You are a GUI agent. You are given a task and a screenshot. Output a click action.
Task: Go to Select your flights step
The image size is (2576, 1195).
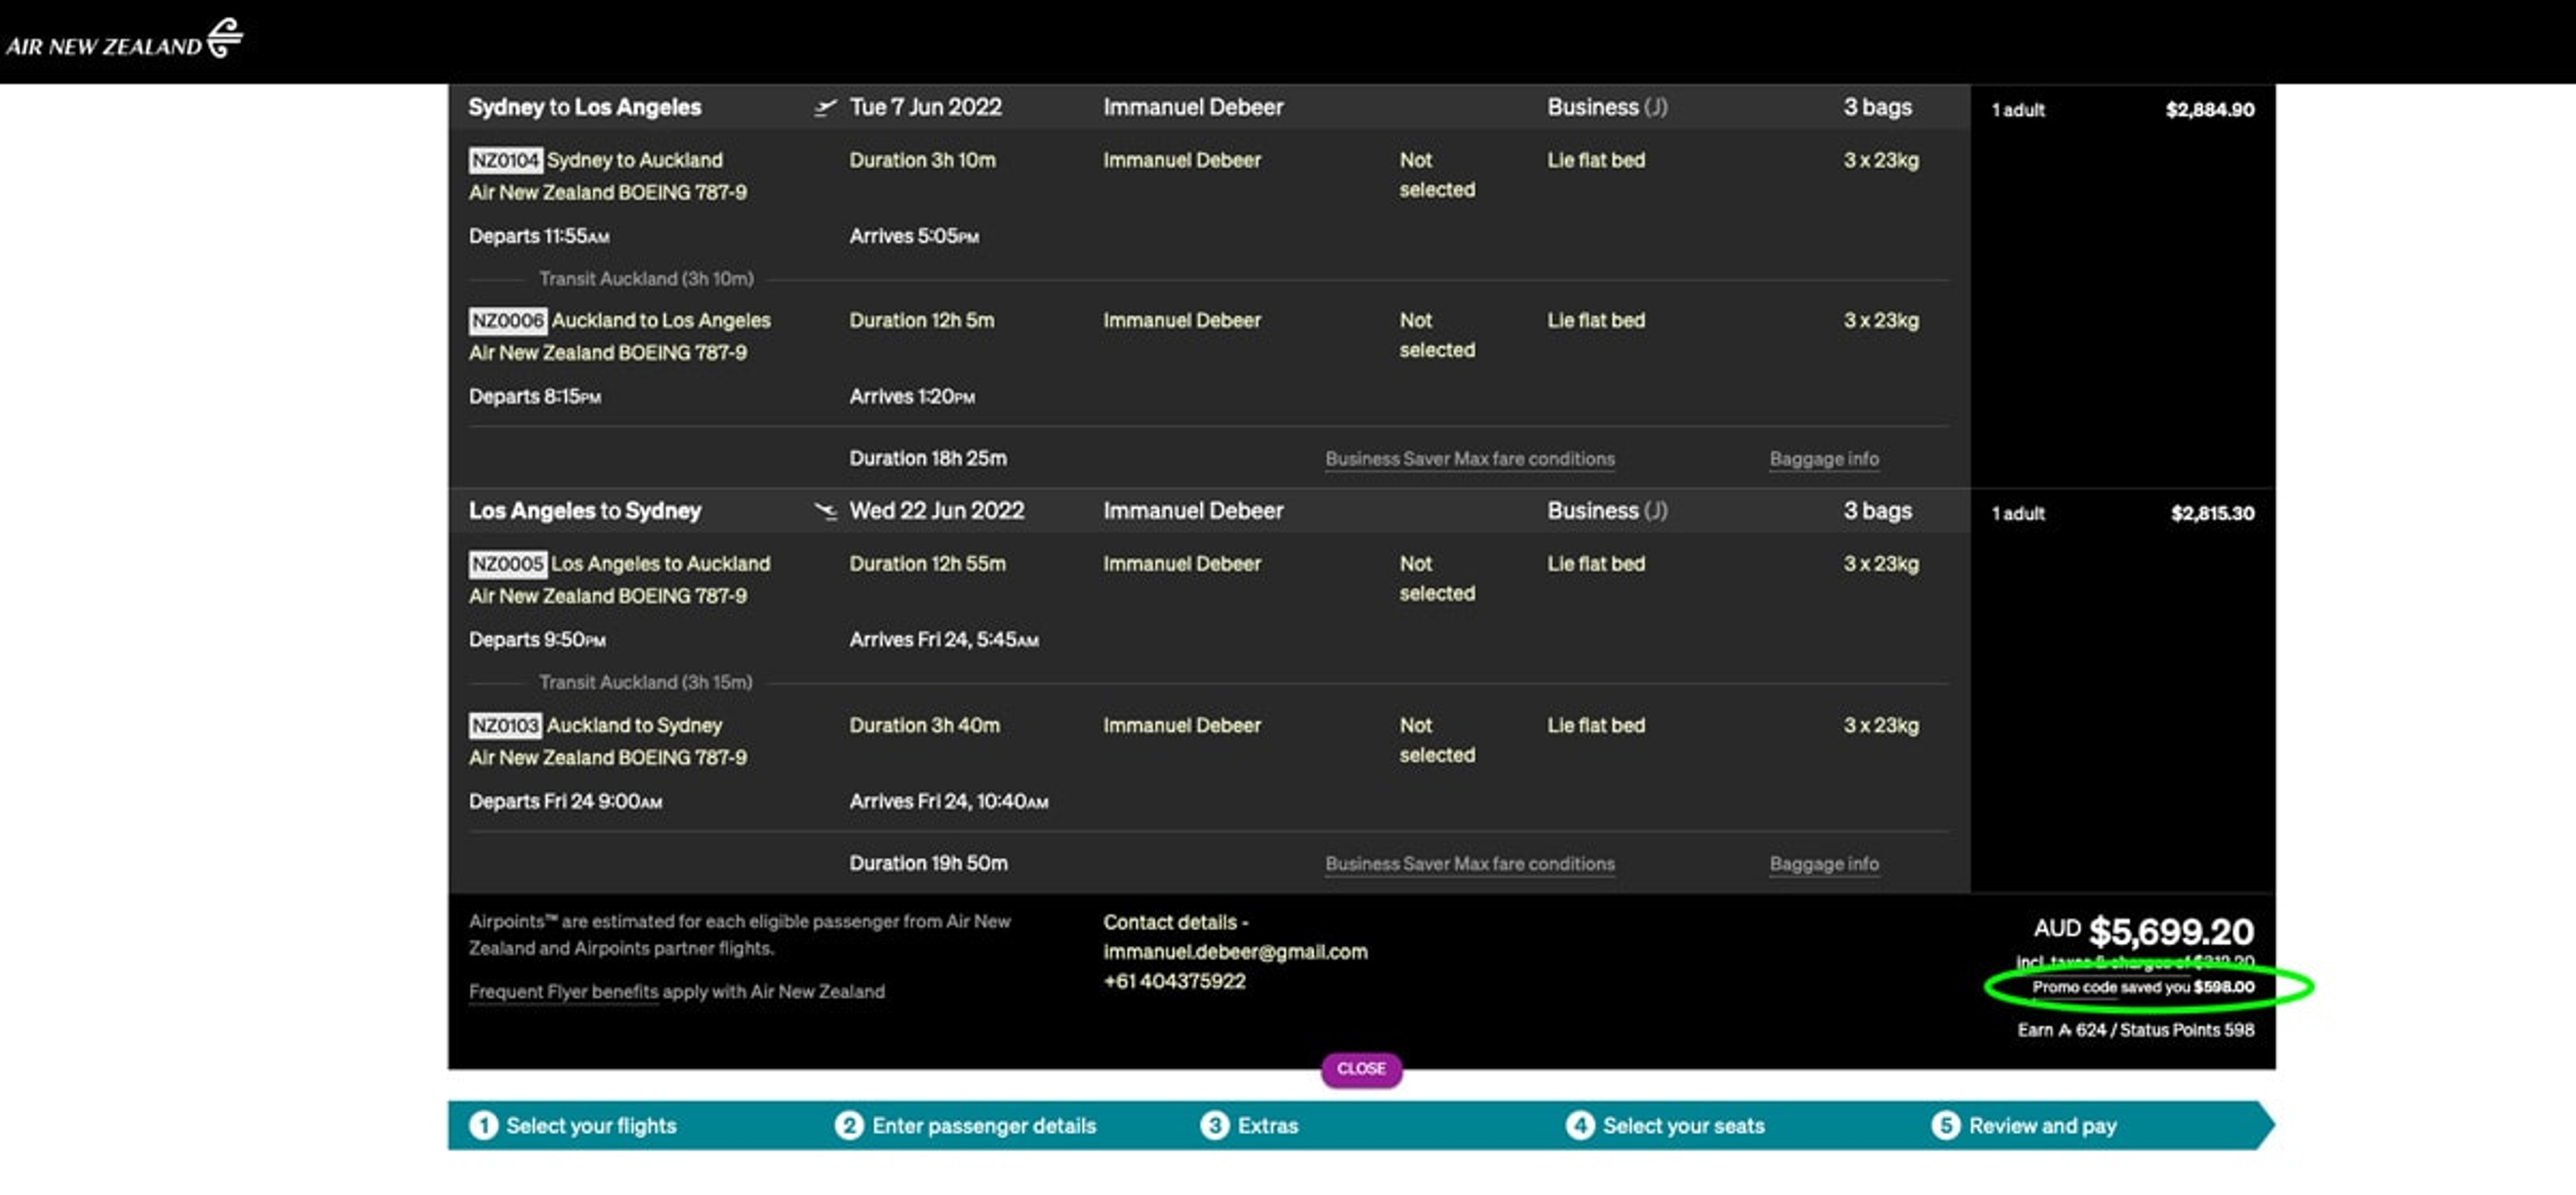591,1126
